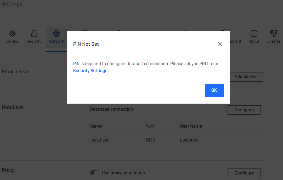
Task: Click the User Name column header
Action: 191,126
